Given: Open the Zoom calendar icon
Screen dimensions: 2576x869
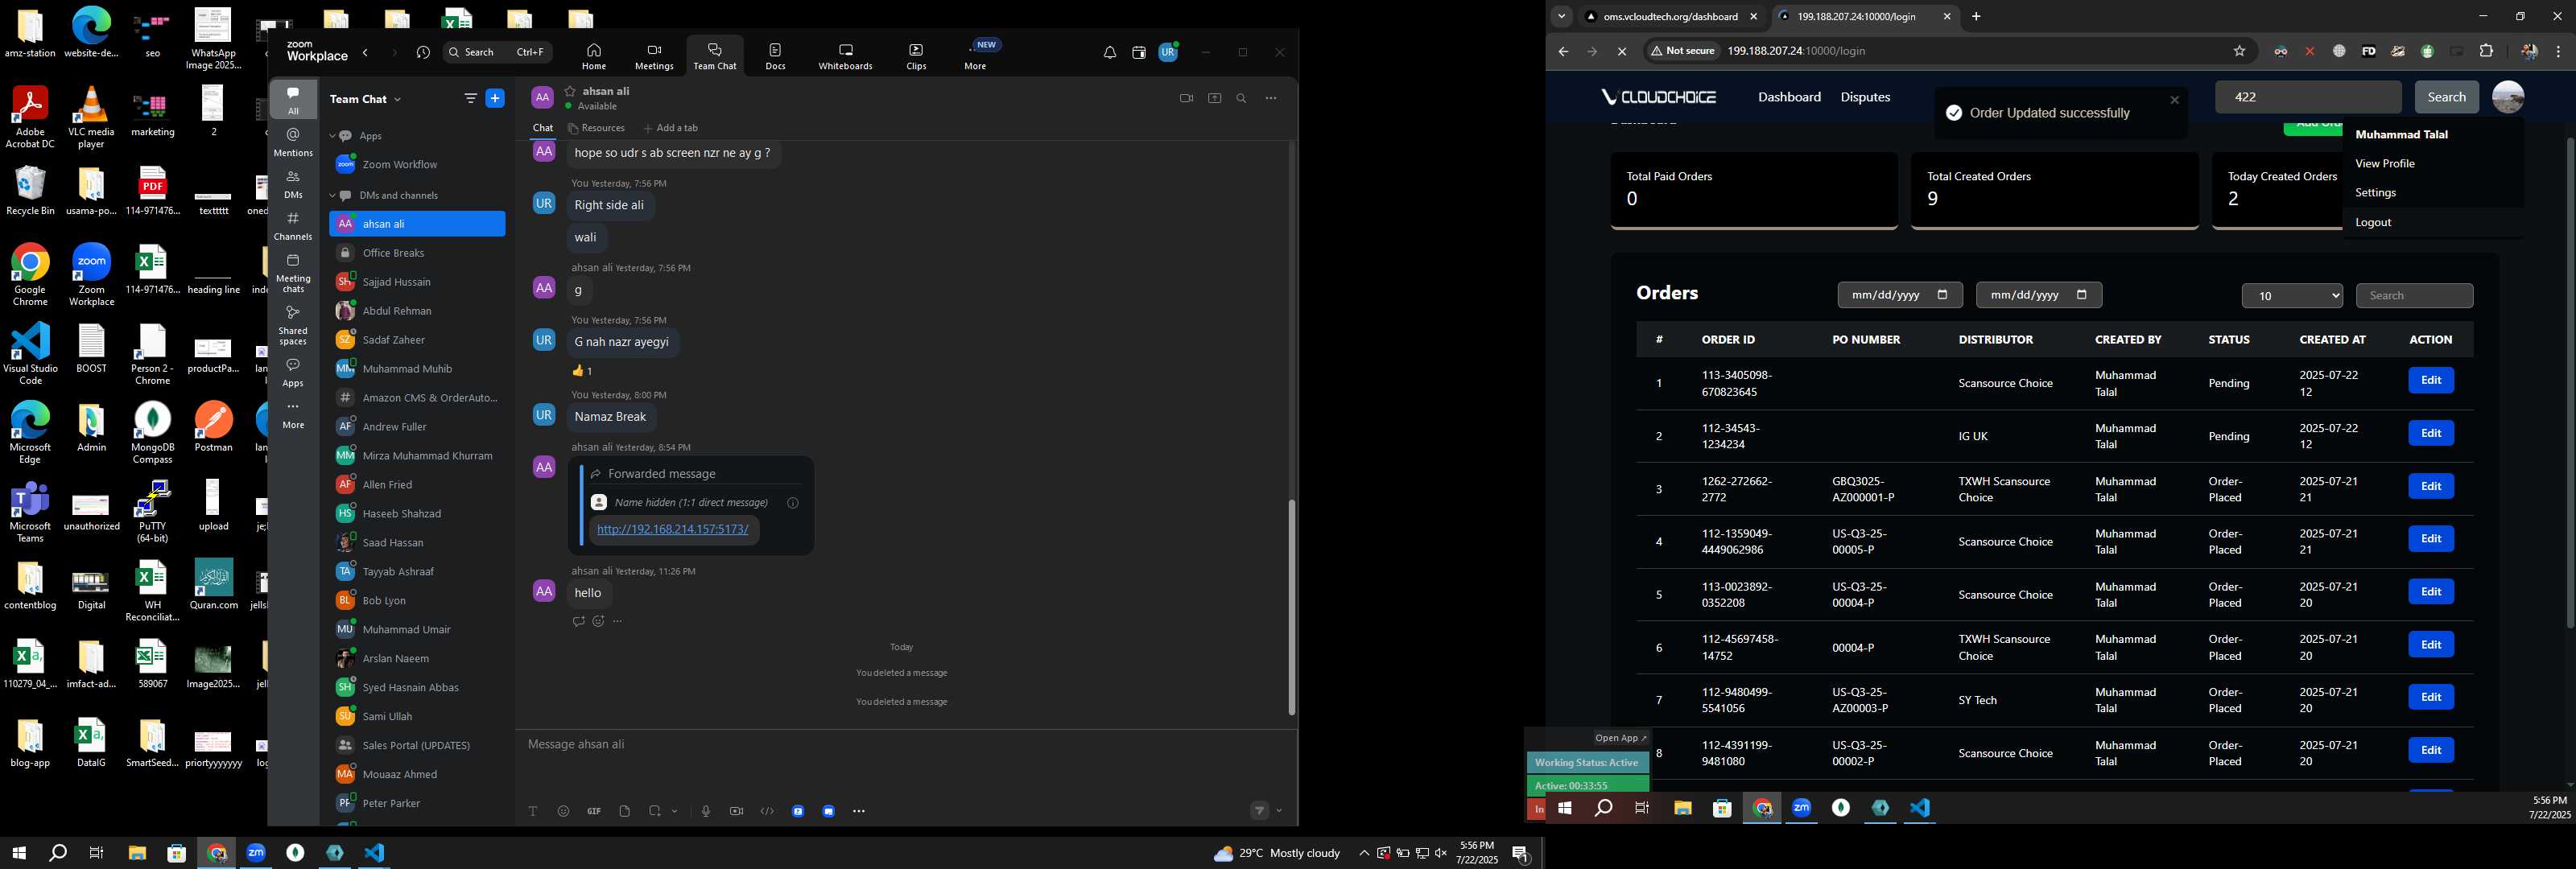Looking at the screenshot, I should click(1138, 53).
